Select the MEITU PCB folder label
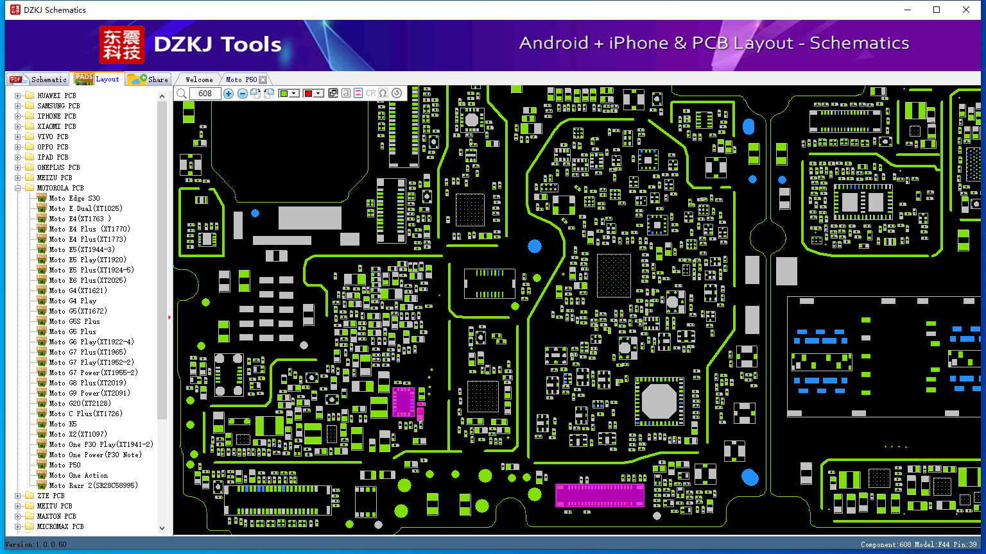986x554 pixels. pyautogui.click(x=55, y=506)
